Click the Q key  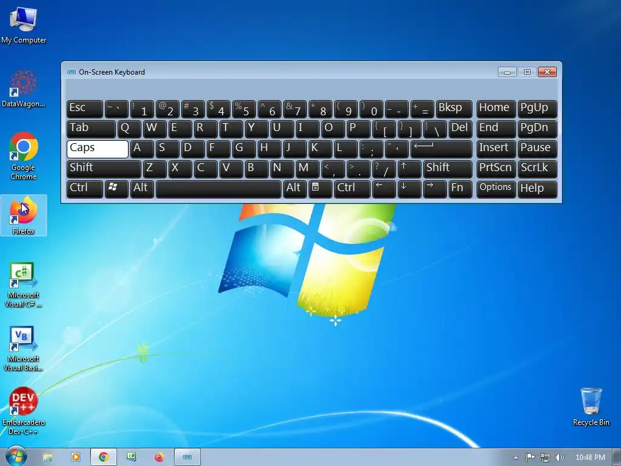129,129
